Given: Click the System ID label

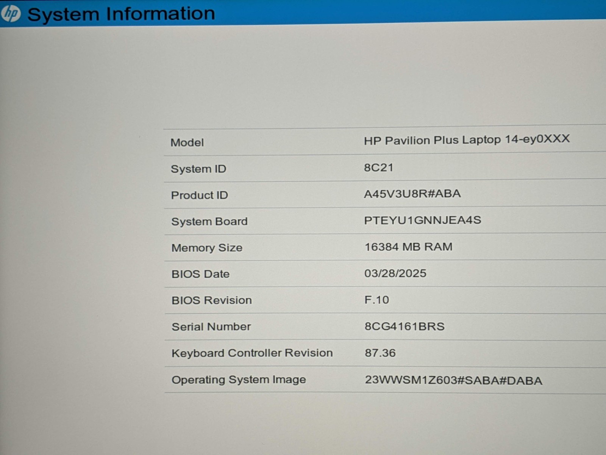Looking at the screenshot, I should [x=198, y=169].
